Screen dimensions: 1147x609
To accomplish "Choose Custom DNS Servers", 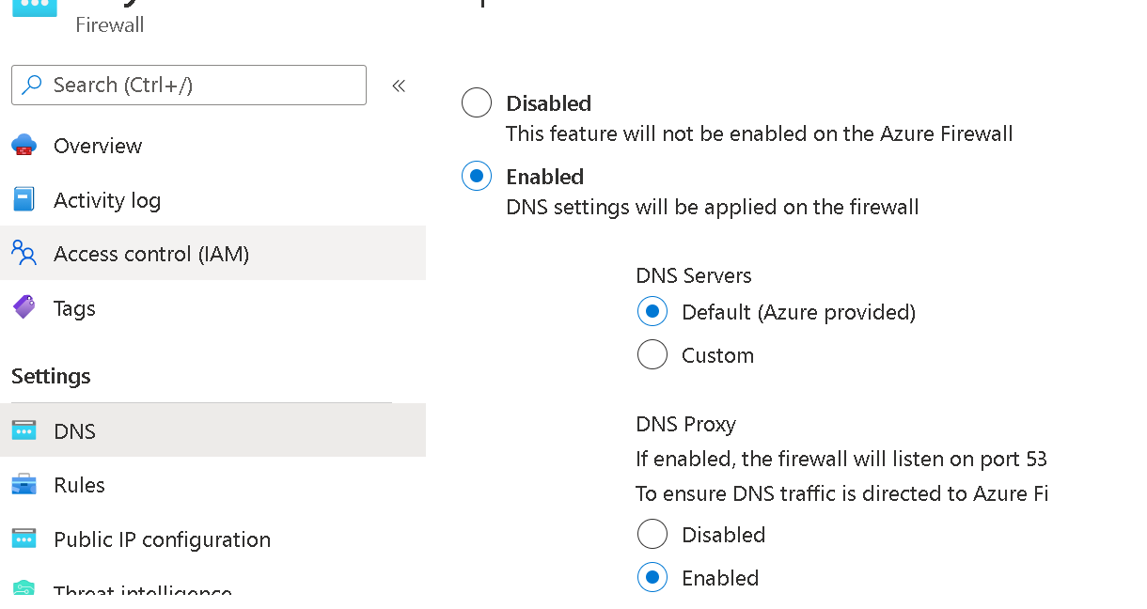I will tap(652, 354).
